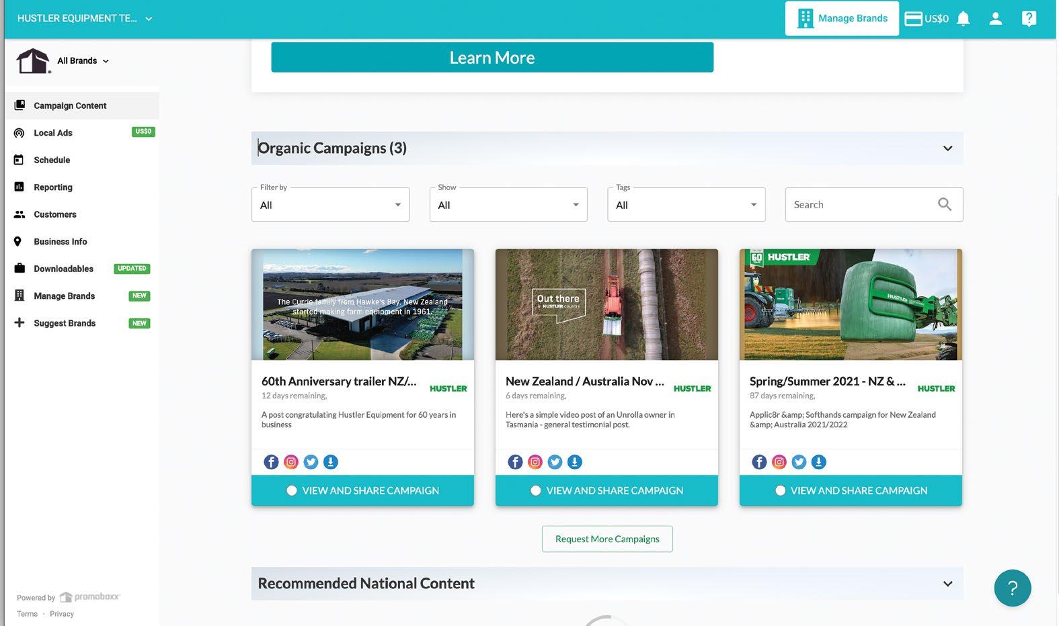Open the notifications bell
Viewport: 1059px width, 626px height.
click(964, 19)
